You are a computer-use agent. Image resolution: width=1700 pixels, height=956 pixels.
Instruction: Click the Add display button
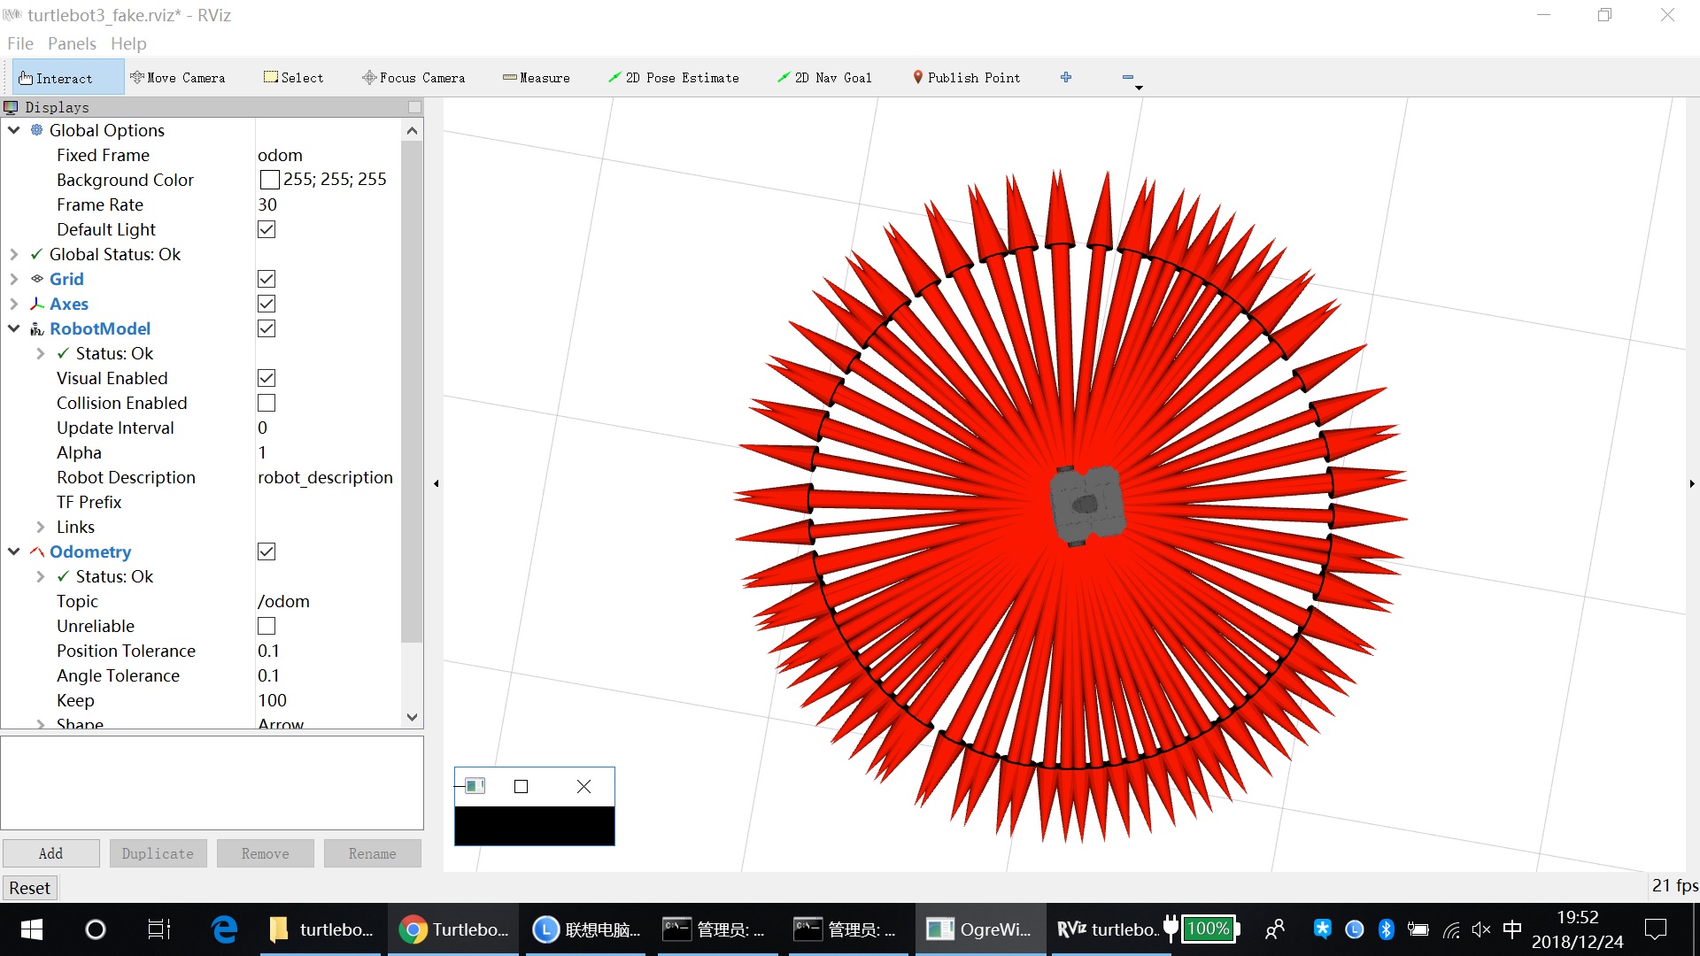point(50,853)
